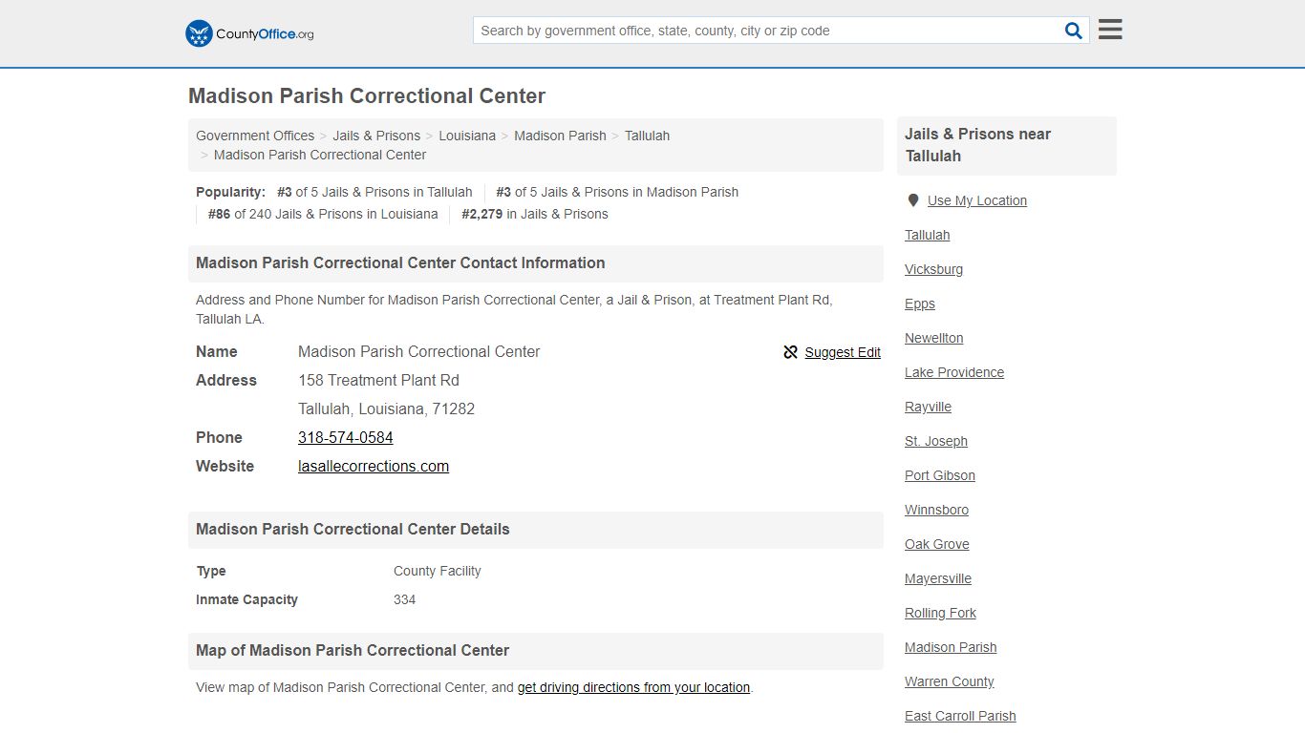Select the County Facility type value
The image size is (1305, 733).
point(437,571)
